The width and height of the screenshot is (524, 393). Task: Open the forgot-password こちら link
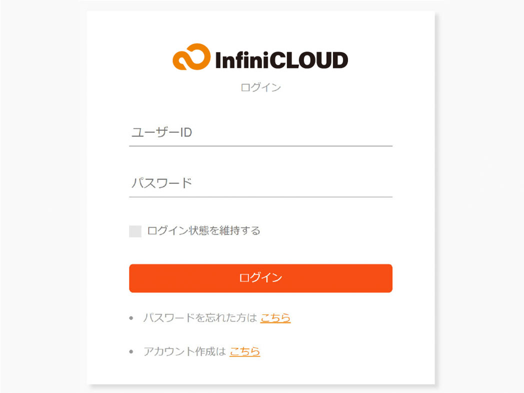click(275, 317)
